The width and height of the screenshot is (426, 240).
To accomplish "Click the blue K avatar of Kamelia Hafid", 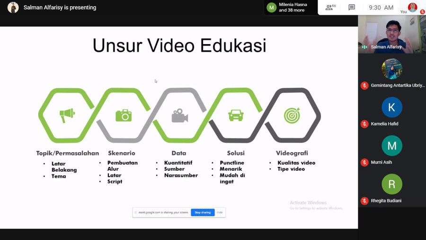I will [392, 107].
